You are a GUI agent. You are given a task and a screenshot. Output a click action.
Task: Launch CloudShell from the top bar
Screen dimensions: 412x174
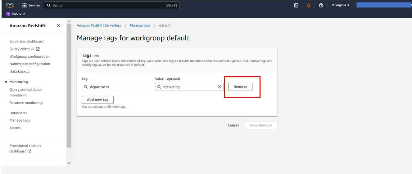point(296,5)
